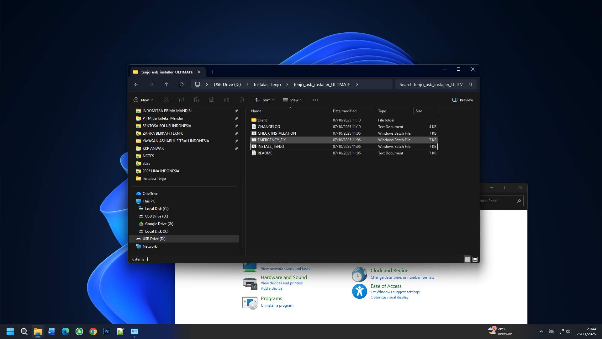Switch to large icons view in status bar
602x339 pixels.
pos(474,259)
